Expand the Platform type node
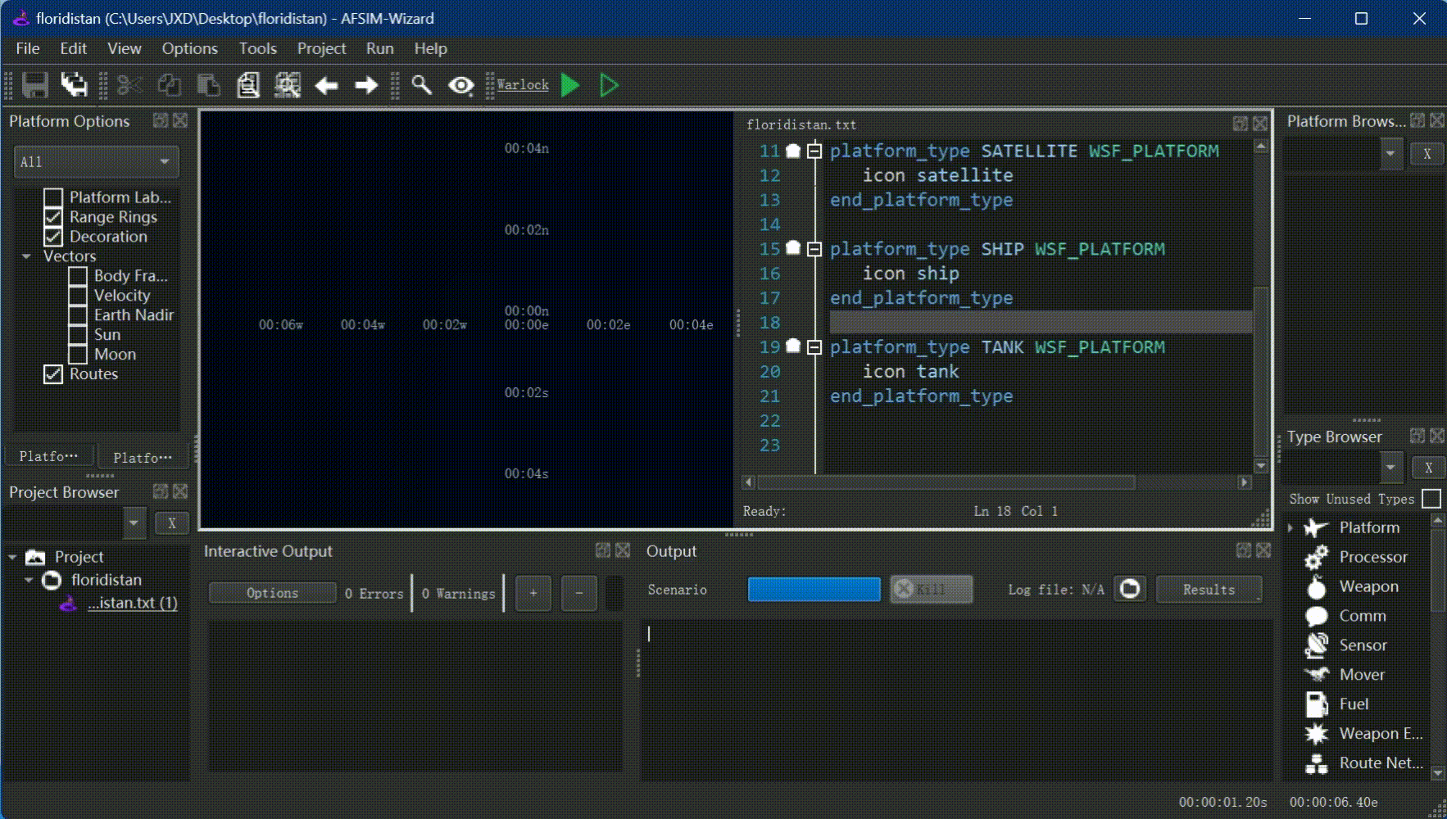This screenshot has height=819, width=1447. coord(1291,527)
